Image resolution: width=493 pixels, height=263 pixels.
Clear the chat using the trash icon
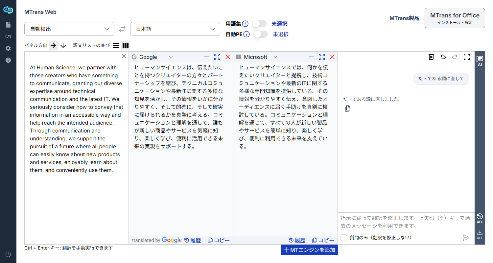pos(431,57)
